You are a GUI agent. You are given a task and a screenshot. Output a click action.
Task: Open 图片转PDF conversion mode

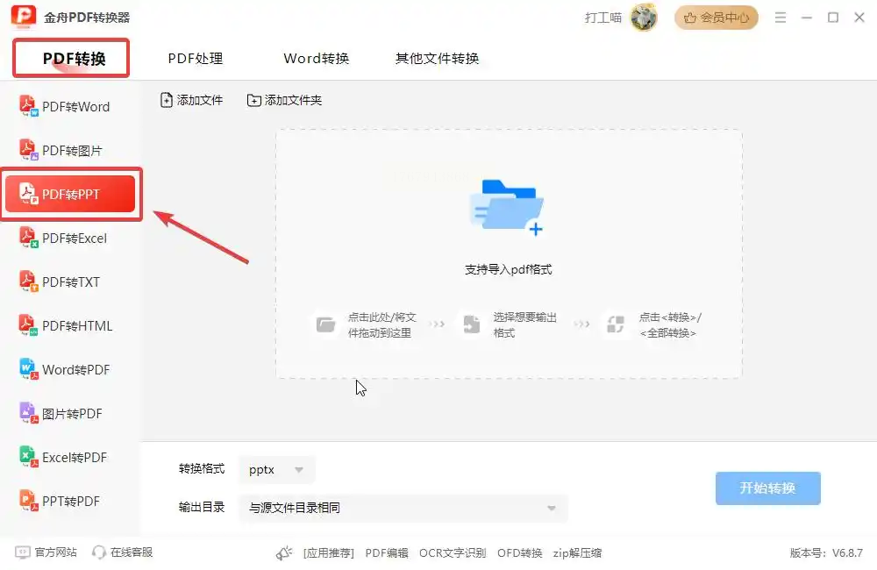tap(61, 413)
